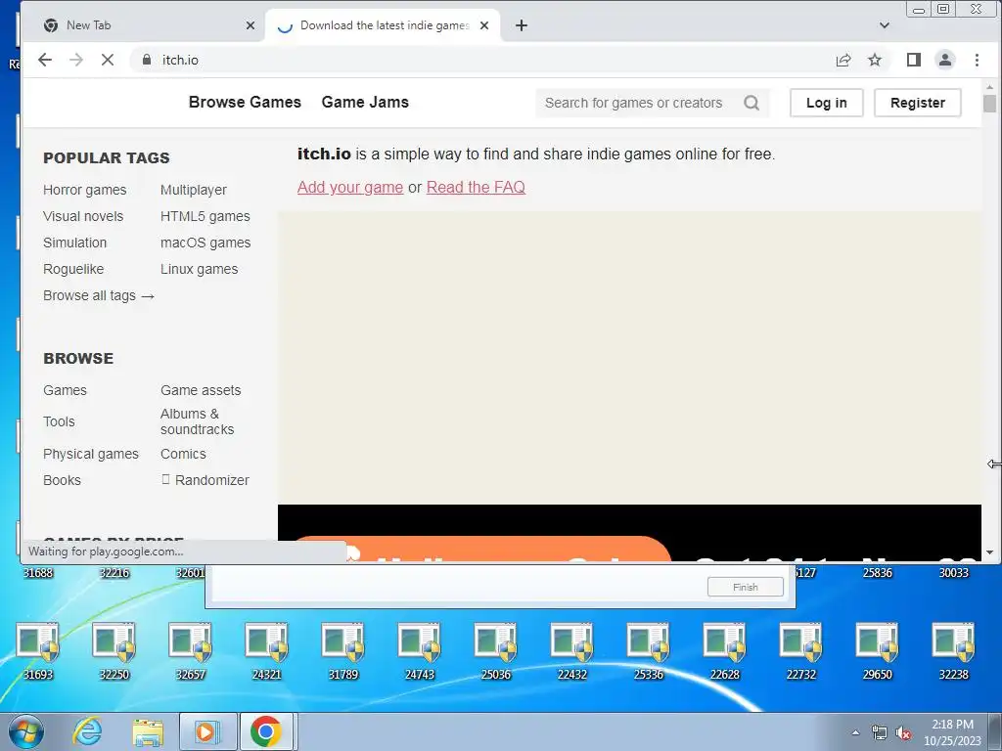1002x751 pixels.
Task: Open Chrome three-dot menu
Action: (977, 60)
